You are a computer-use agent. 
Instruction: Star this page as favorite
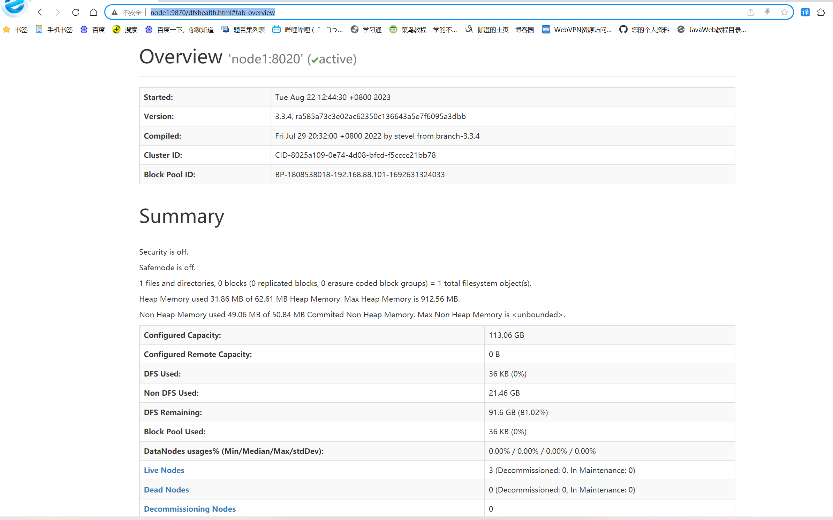784,13
